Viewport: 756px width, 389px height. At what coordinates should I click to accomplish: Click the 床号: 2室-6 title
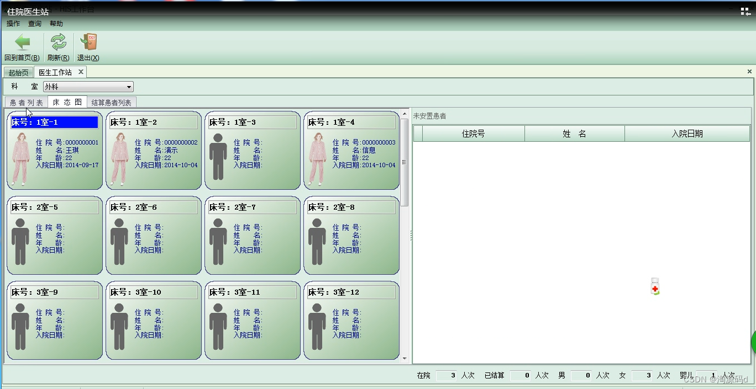pos(153,207)
